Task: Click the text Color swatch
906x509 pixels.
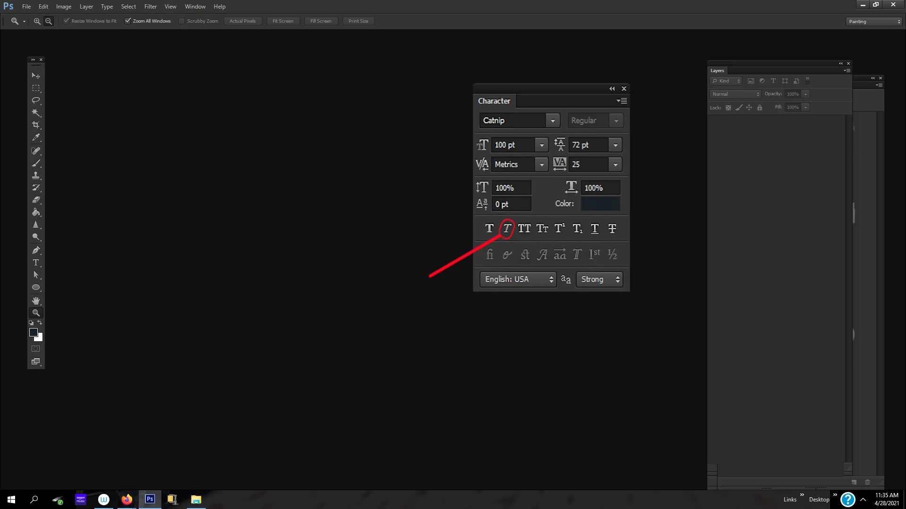Action: [x=600, y=204]
